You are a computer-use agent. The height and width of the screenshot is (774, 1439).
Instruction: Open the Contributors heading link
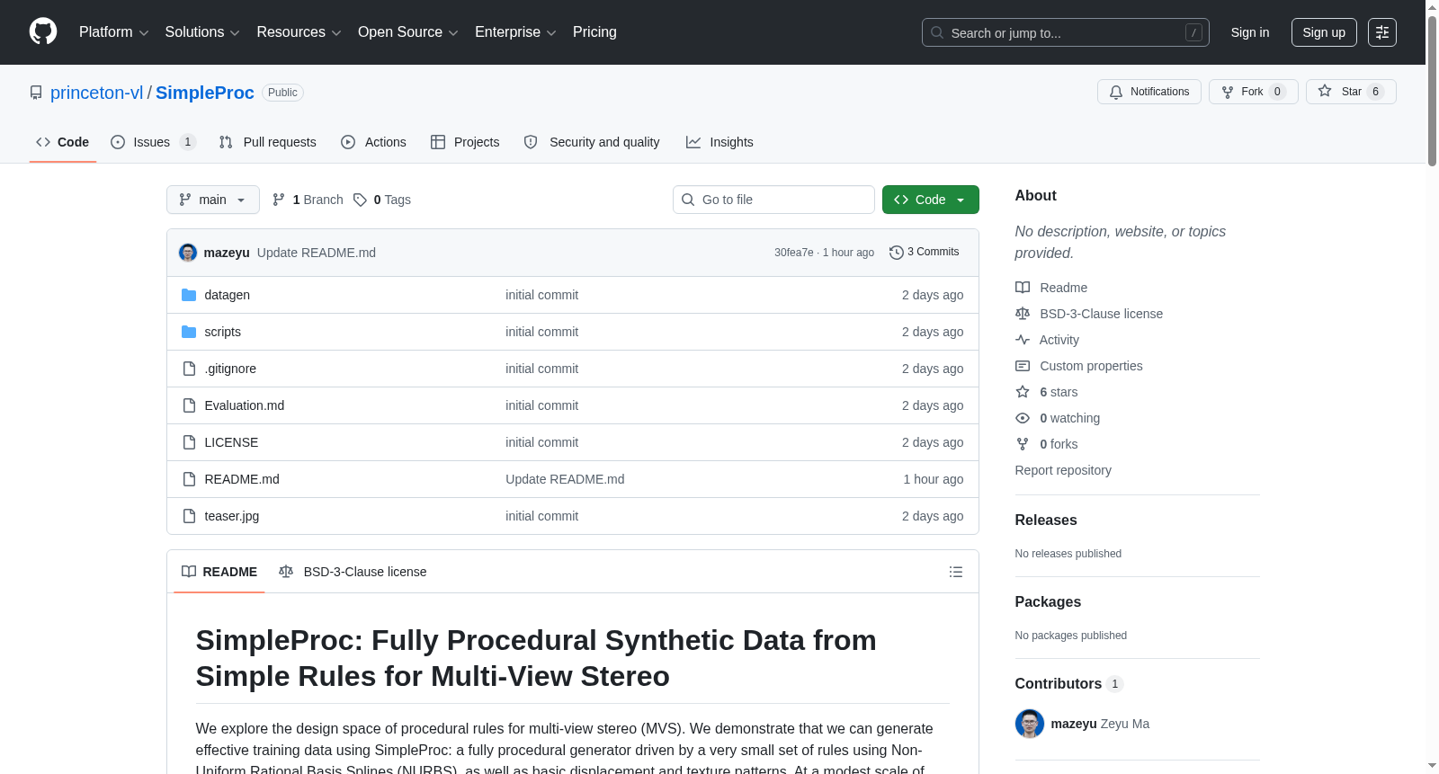1068,683
